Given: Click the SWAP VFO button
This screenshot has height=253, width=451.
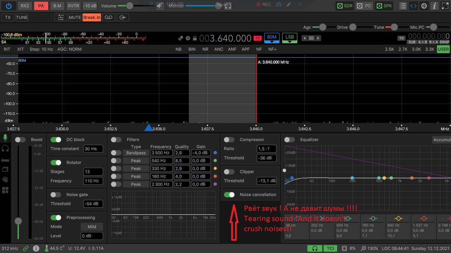Looking at the screenshot, I should pos(444,42).
